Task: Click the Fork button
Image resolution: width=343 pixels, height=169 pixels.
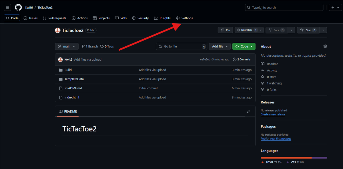Action: (276, 30)
